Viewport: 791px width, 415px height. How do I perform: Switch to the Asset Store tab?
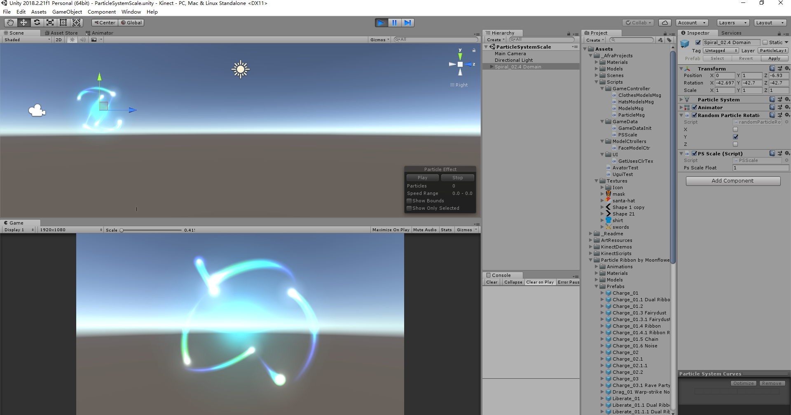coord(61,33)
